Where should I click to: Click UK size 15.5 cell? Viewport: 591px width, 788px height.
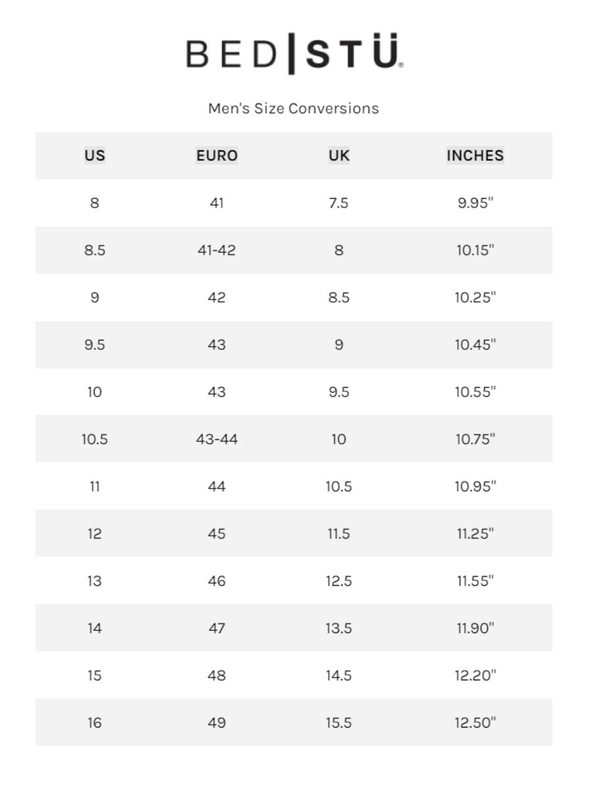(x=339, y=723)
